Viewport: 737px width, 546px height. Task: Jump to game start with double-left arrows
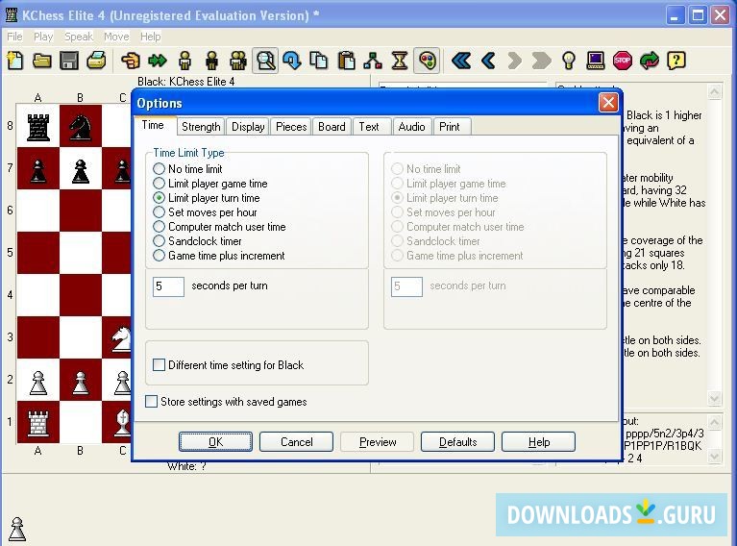click(461, 61)
